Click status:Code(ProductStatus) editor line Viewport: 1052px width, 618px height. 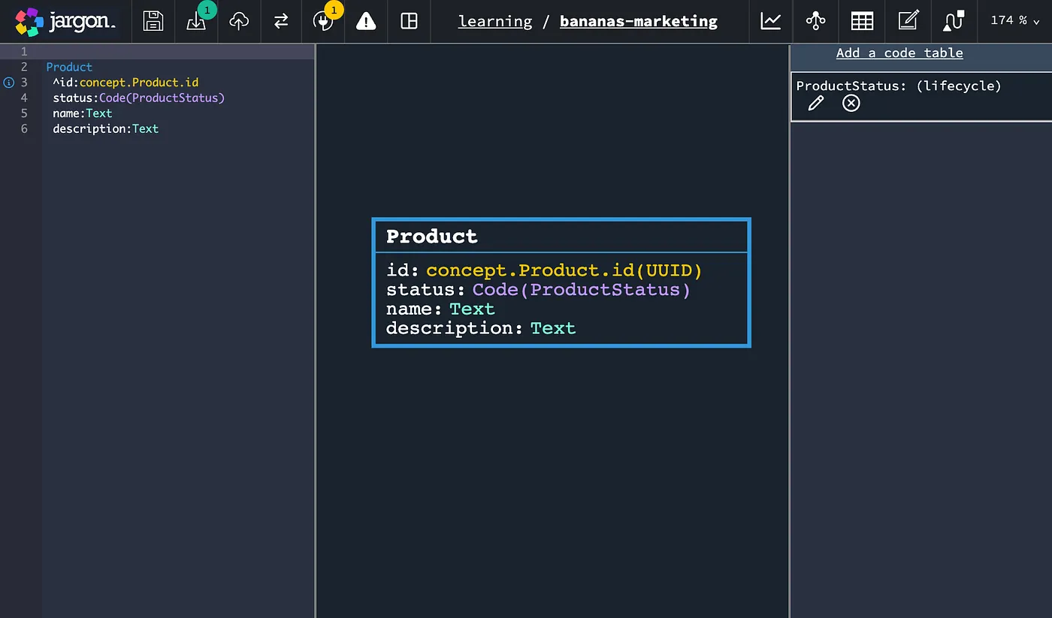pyautogui.click(x=139, y=98)
